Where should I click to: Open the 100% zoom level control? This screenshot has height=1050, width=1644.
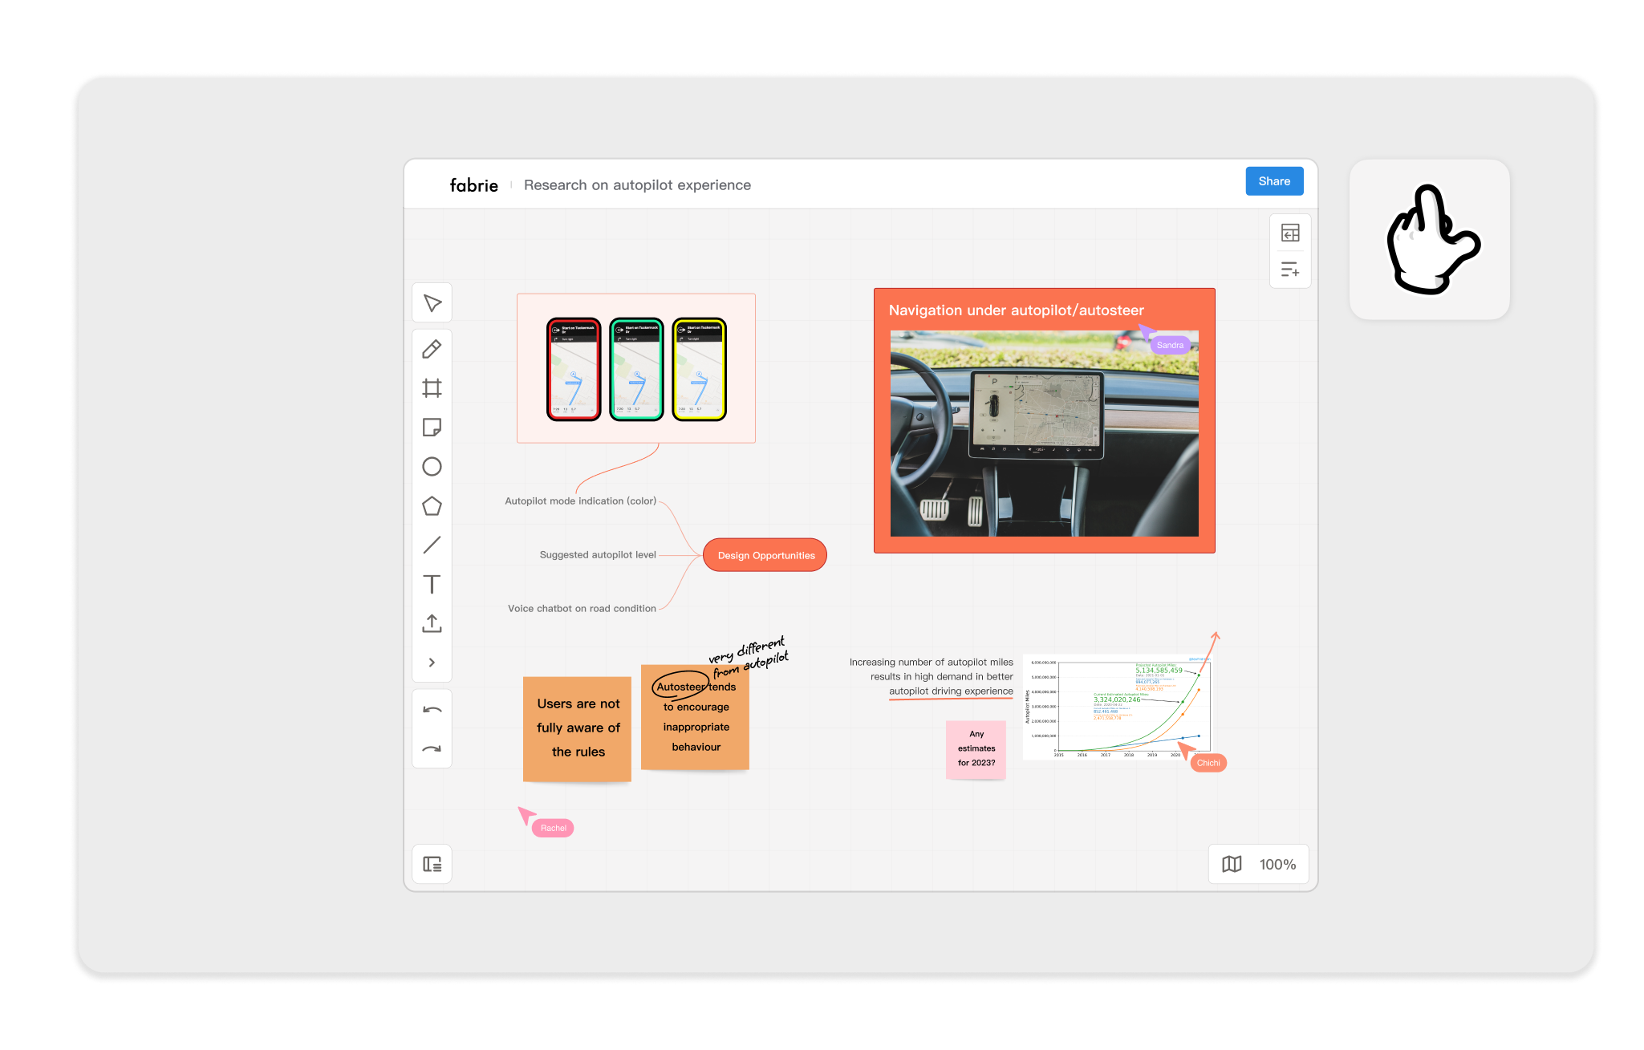(1277, 864)
